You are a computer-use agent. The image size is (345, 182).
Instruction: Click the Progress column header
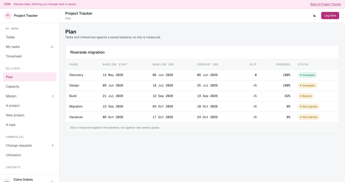(283, 64)
